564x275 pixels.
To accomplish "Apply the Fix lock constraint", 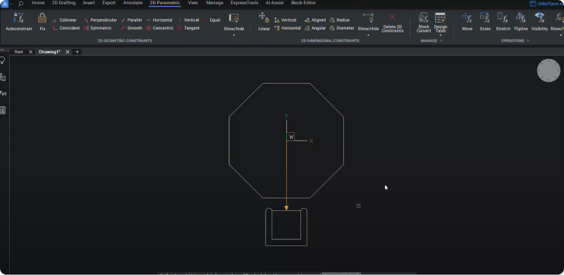I will (x=42, y=22).
